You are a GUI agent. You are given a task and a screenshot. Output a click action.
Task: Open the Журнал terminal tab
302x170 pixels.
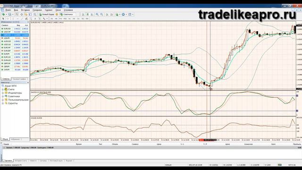69,161
